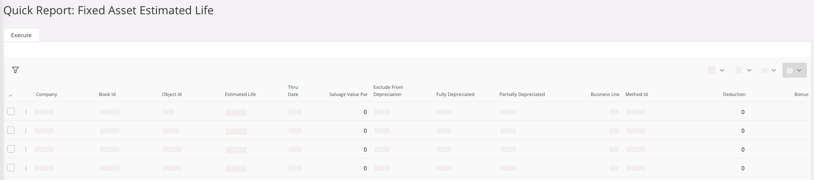
Task: Click the select-all checkmark in the header row
Action: 11,95
